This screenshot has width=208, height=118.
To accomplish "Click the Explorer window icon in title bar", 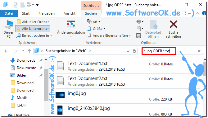I will click(x=5, y=5).
